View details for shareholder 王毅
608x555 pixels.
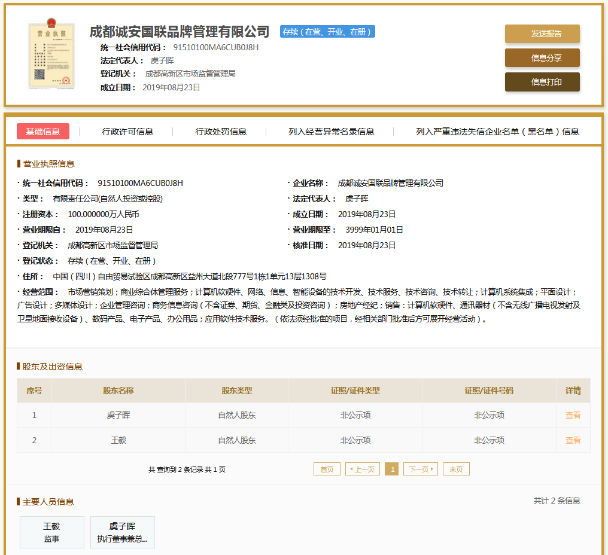coord(573,440)
